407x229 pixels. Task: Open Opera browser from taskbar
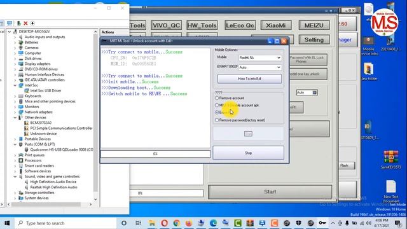(x=164, y=223)
